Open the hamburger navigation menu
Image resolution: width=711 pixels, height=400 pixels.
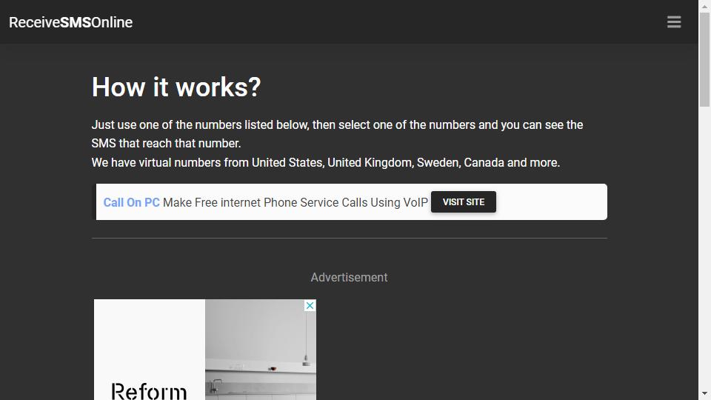click(x=674, y=21)
